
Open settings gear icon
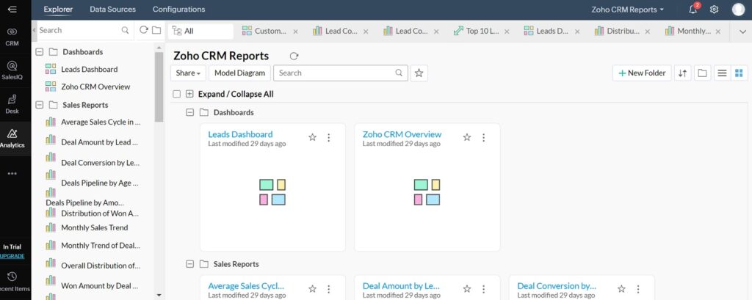click(714, 9)
